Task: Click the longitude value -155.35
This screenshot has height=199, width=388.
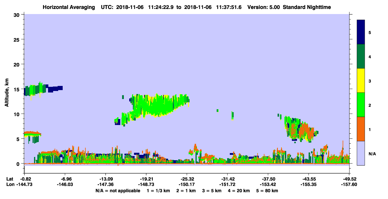Action: click(x=308, y=185)
